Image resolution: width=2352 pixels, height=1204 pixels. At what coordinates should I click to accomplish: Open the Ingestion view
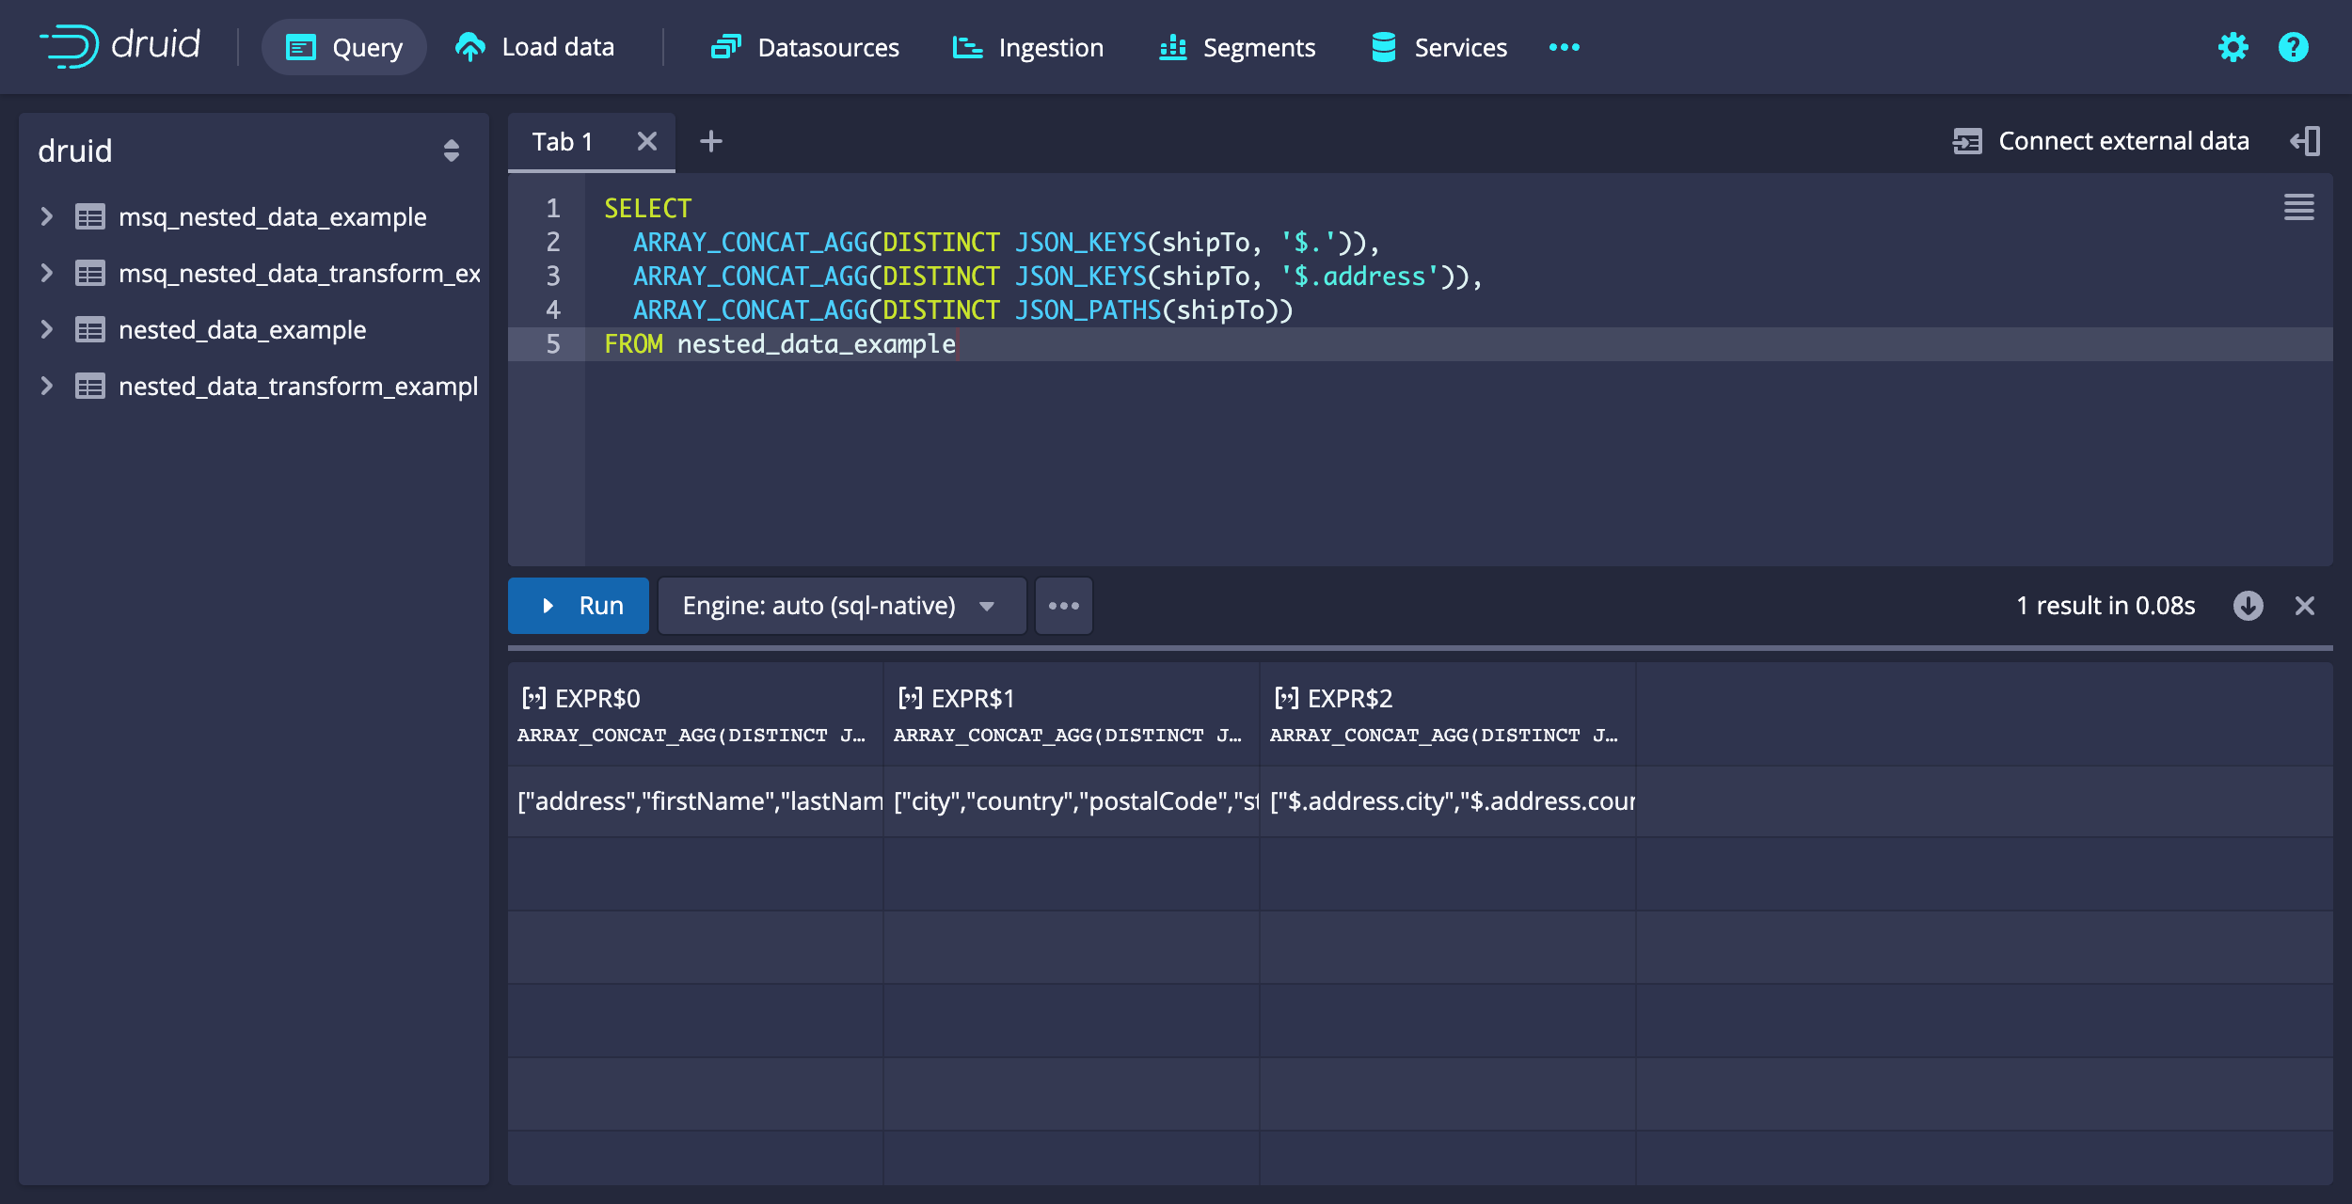tap(1027, 47)
